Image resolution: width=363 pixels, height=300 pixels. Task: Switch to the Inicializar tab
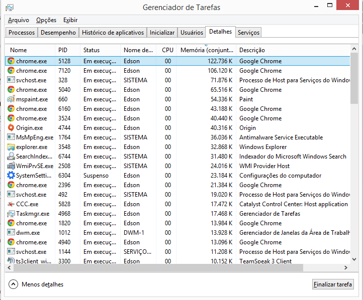[162, 32]
